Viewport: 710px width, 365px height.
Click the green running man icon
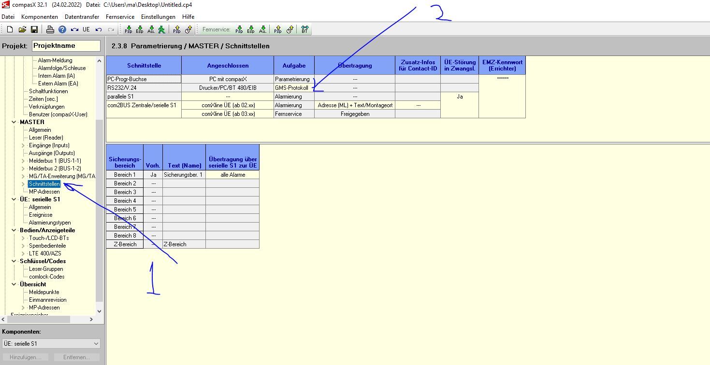pos(162,29)
